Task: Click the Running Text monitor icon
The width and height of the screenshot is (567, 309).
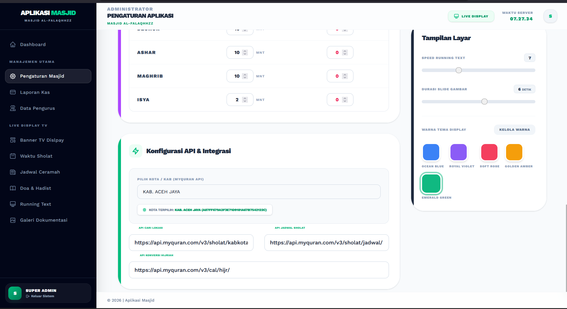Action: (x=13, y=204)
